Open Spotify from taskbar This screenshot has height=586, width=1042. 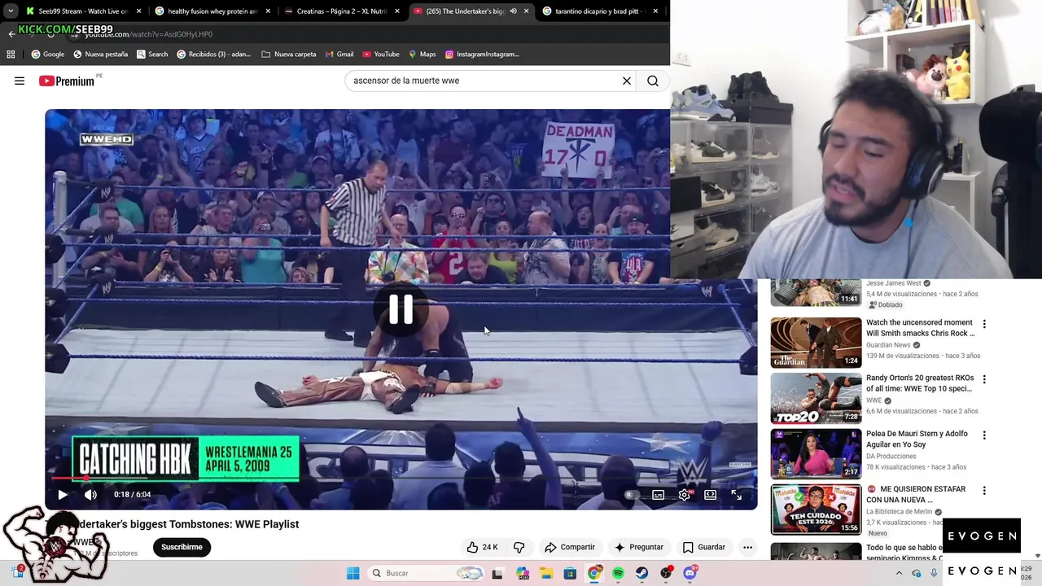click(x=618, y=573)
